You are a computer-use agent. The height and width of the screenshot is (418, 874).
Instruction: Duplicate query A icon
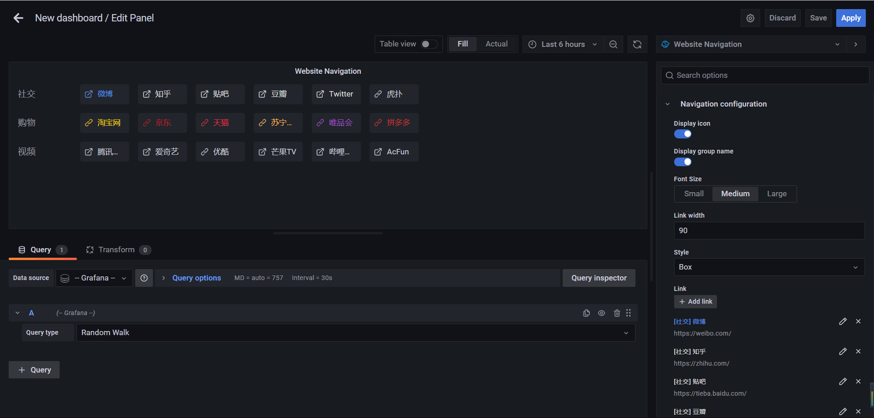[586, 313]
